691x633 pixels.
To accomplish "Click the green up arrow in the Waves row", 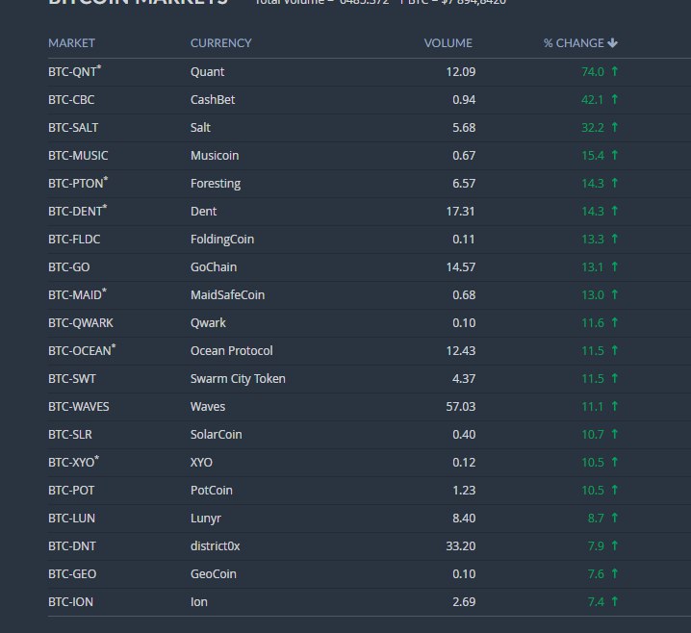I will [614, 406].
